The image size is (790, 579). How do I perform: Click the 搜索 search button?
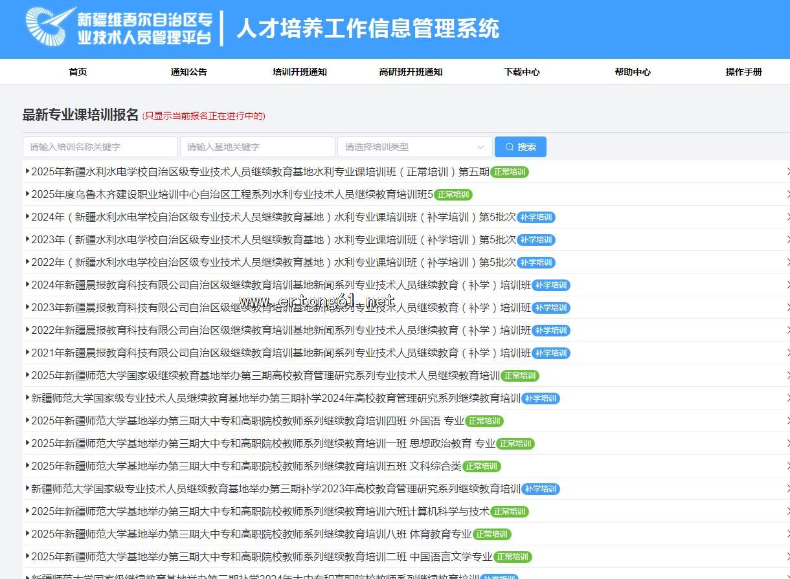520,147
